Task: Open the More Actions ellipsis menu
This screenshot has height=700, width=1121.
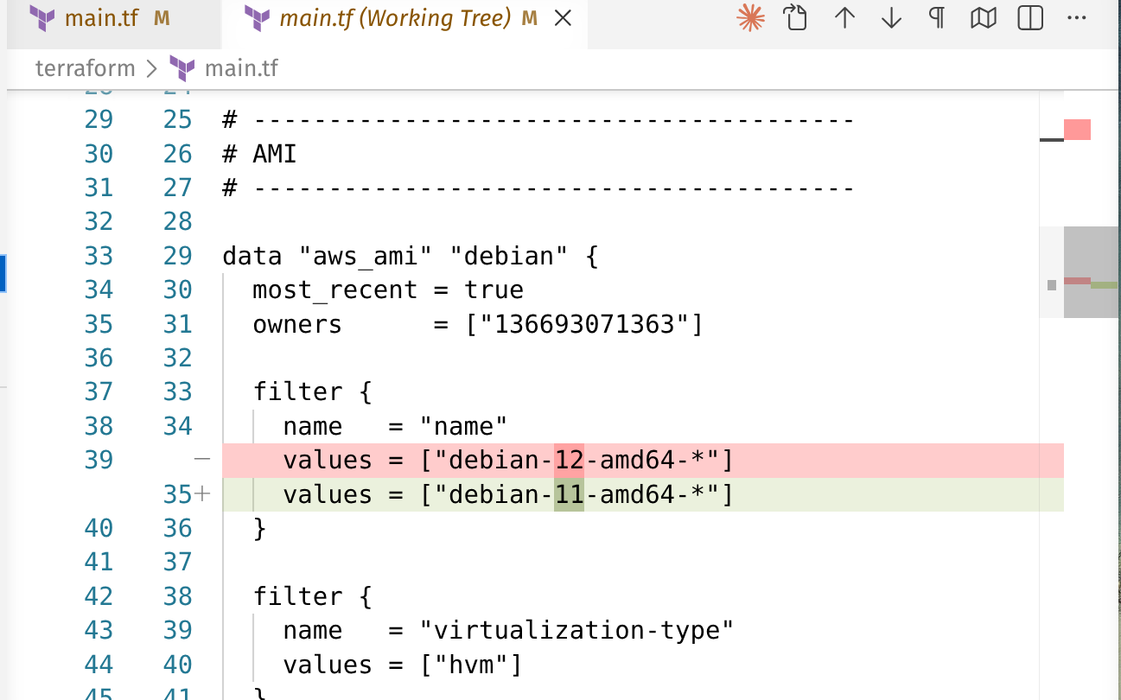Action: click(1076, 18)
